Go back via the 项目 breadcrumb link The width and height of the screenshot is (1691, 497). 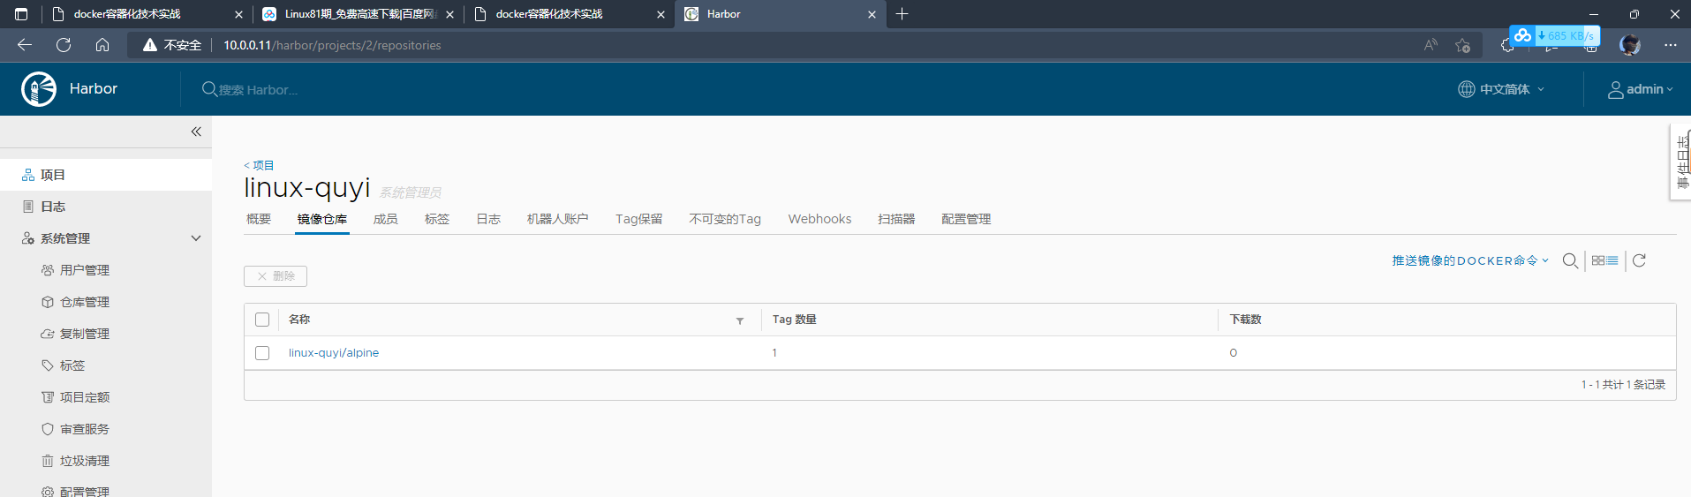pyautogui.click(x=260, y=165)
